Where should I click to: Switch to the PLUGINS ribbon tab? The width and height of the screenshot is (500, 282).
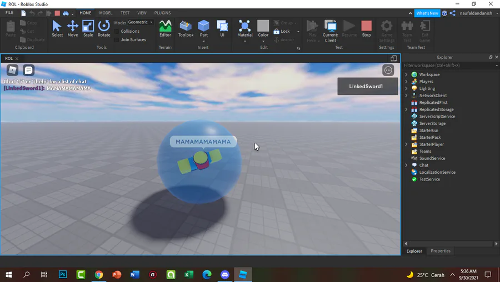(163, 13)
